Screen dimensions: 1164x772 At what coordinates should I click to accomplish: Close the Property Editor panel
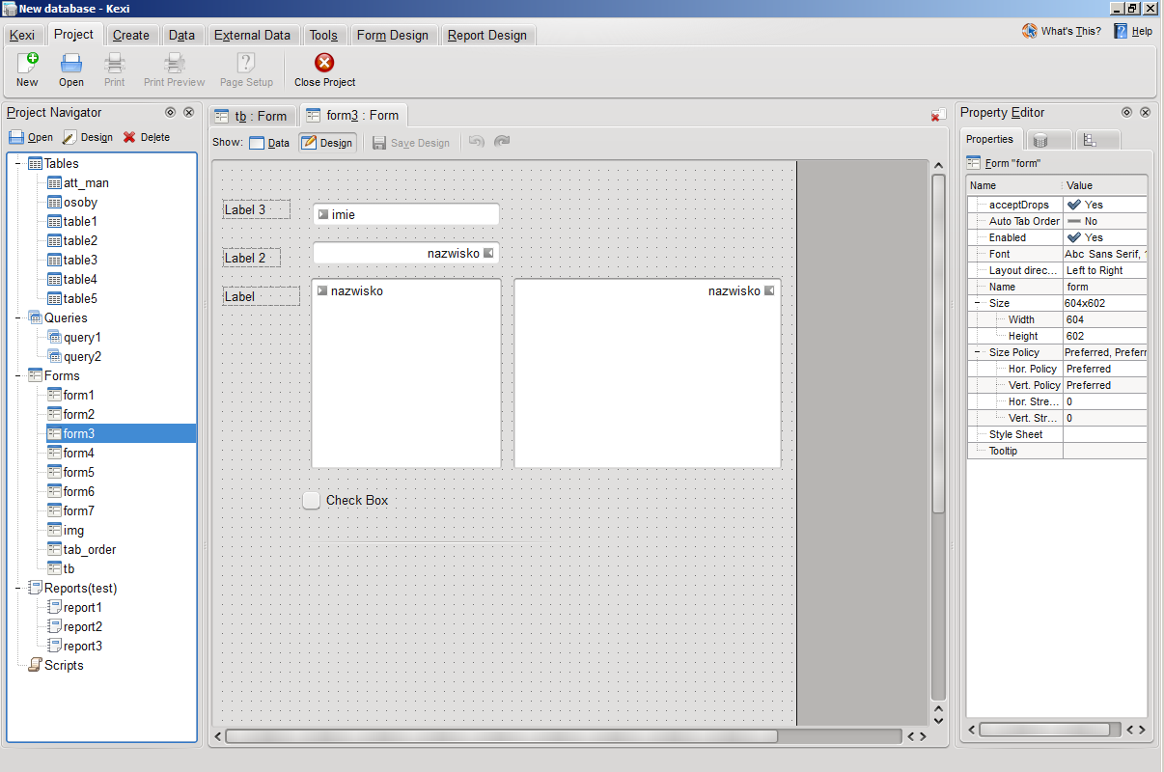click(1145, 112)
